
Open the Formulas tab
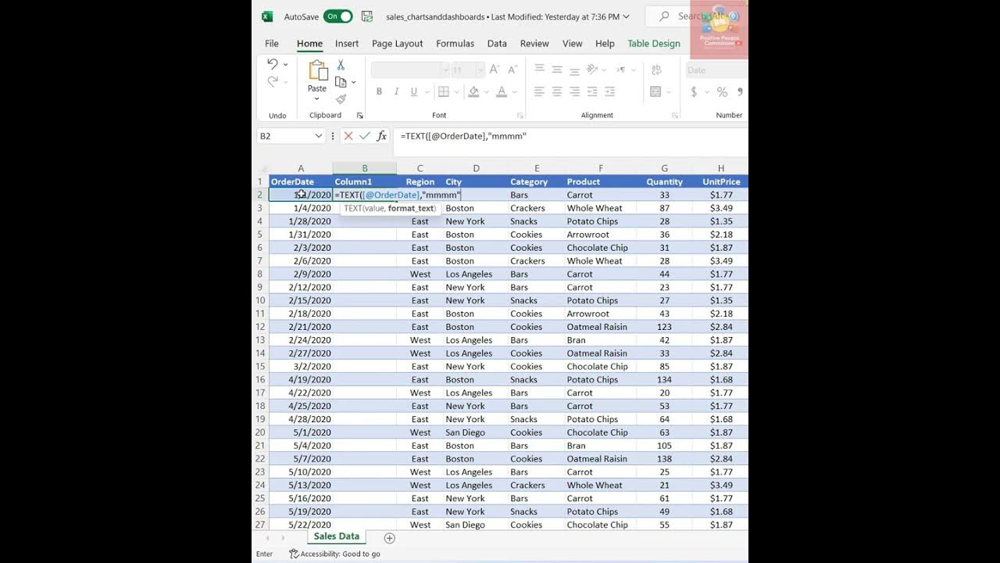[x=455, y=44]
